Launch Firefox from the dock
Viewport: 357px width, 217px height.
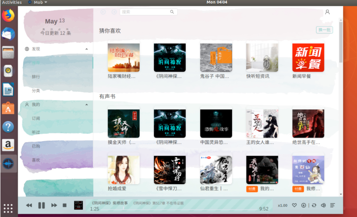coord(8,16)
